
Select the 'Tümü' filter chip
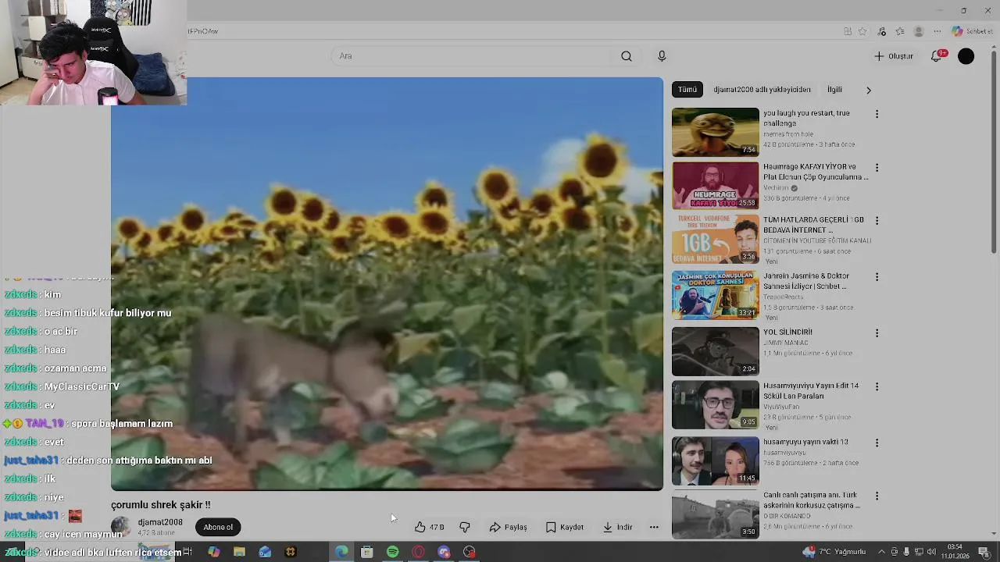click(x=687, y=90)
